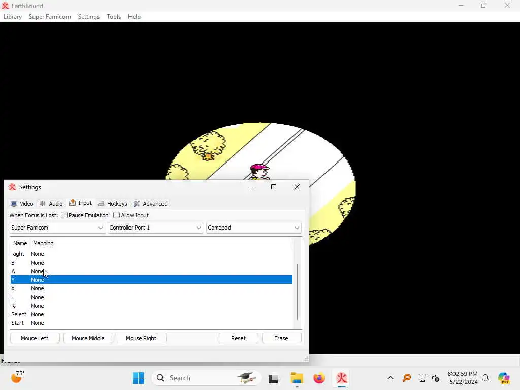Select the Input tab

coord(81,203)
